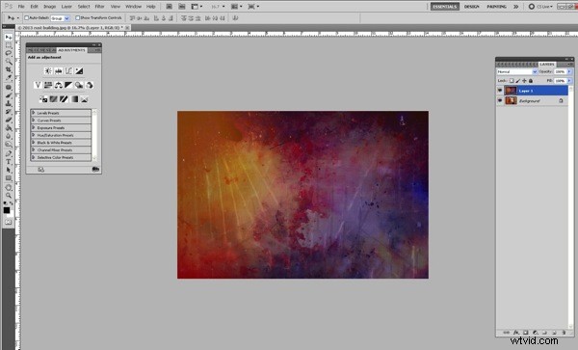Select the Horizontal Type tool
The height and width of the screenshot is (350, 578).
(8, 162)
